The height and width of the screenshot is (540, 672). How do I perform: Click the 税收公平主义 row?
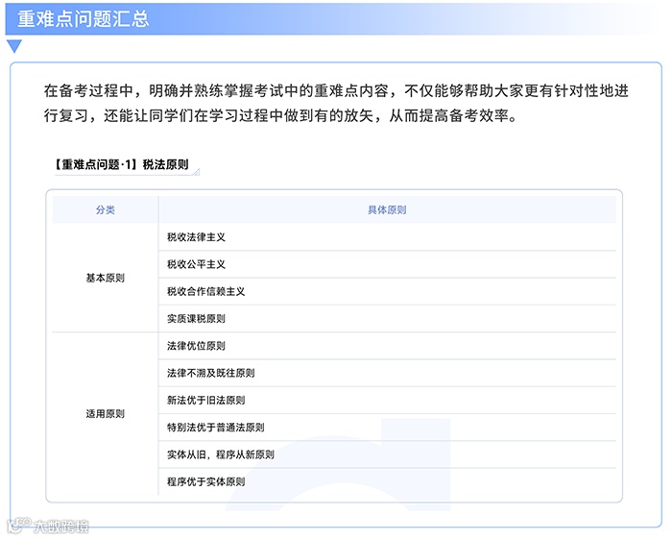(x=387, y=264)
